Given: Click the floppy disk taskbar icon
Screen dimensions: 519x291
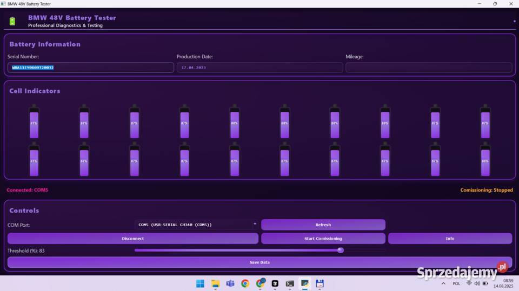Looking at the screenshot, I should 320,283.
